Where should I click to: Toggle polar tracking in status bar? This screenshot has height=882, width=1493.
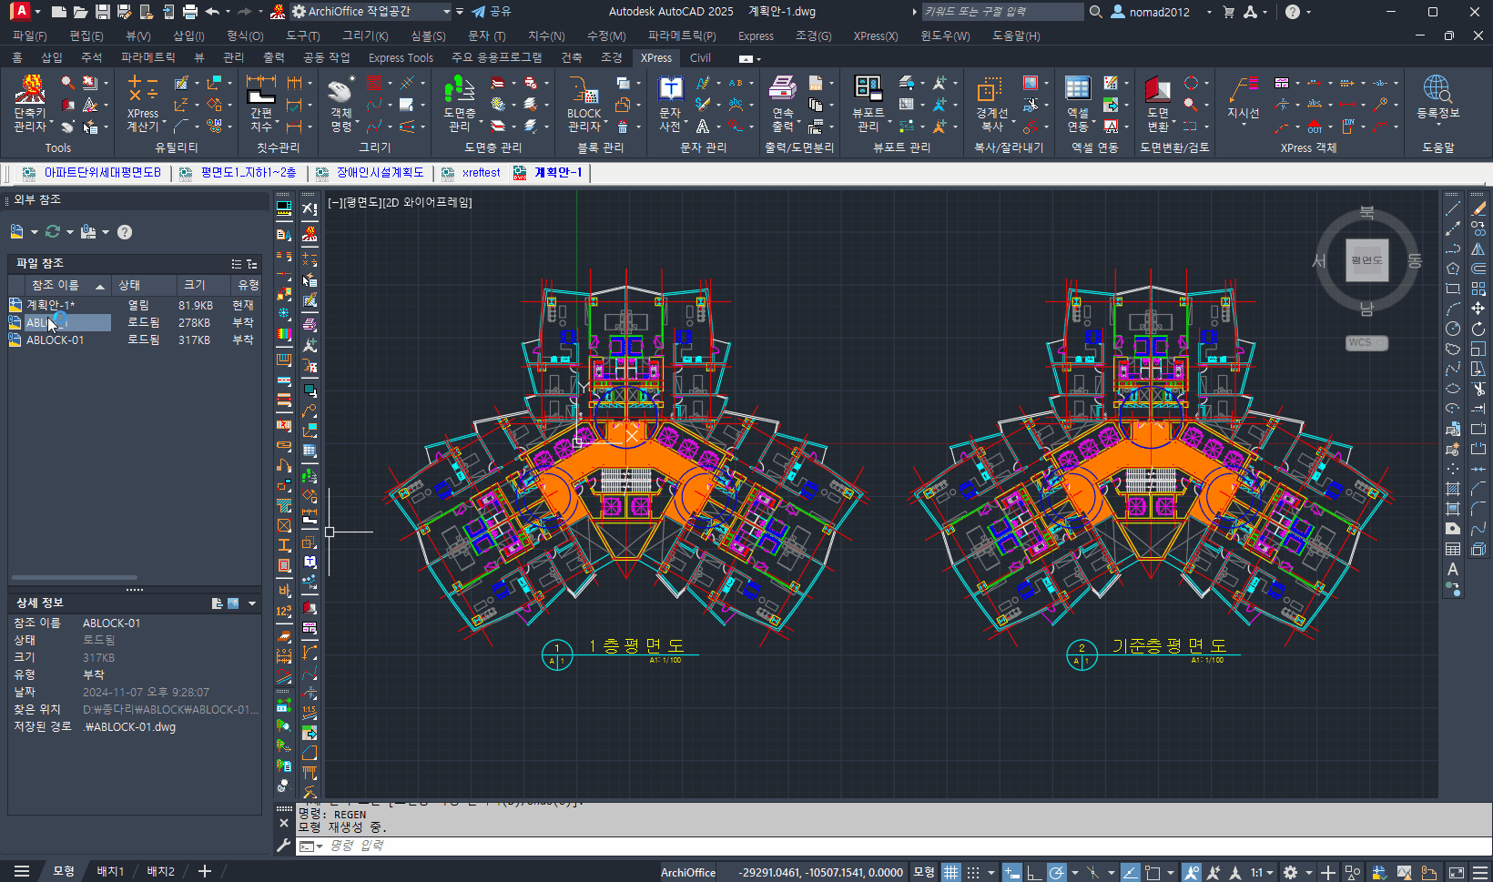(1056, 872)
